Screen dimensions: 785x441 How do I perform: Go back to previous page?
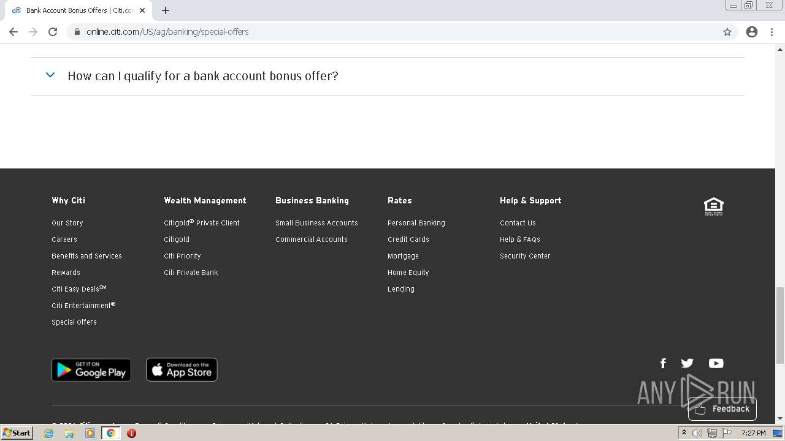tap(13, 32)
